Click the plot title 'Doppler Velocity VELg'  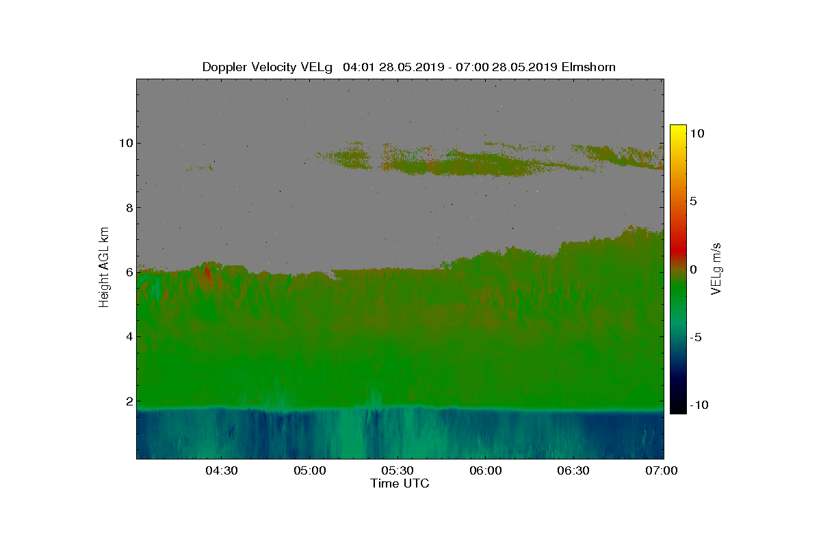pos(268,67)
